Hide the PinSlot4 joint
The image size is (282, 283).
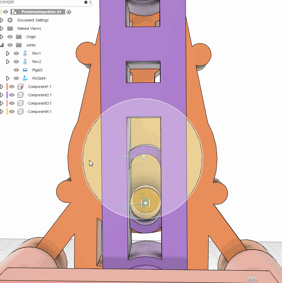pos(16,78)
